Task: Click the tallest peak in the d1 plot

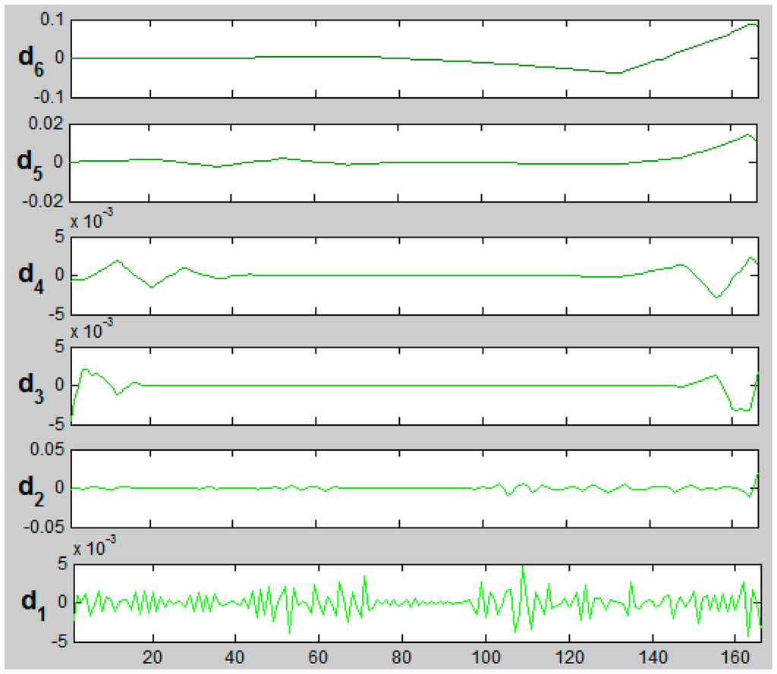Action: point(523,567)
